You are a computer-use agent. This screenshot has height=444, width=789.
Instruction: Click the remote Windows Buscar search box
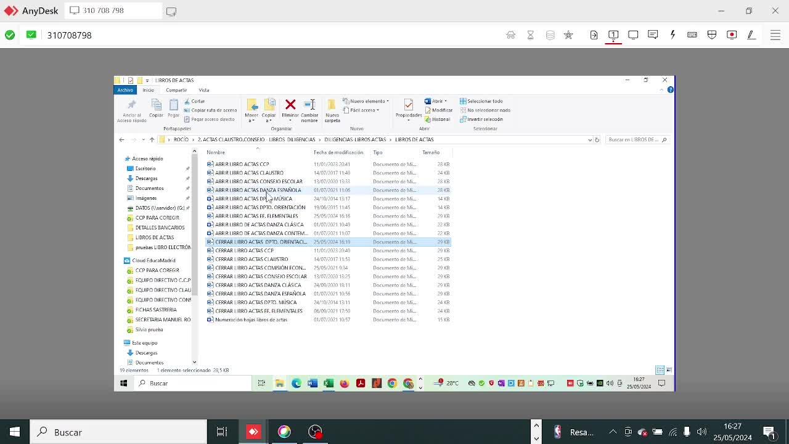[x=192, y=384]
